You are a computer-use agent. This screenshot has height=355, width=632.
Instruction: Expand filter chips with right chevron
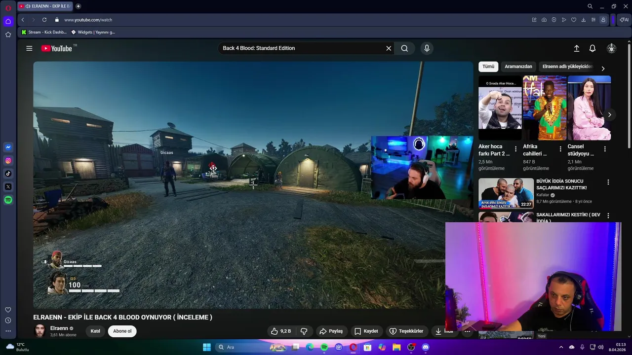tap(603, 69)
